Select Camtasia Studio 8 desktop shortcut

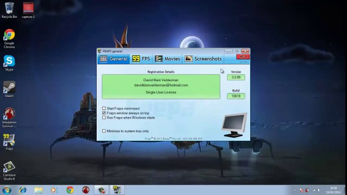coord(9,171)
